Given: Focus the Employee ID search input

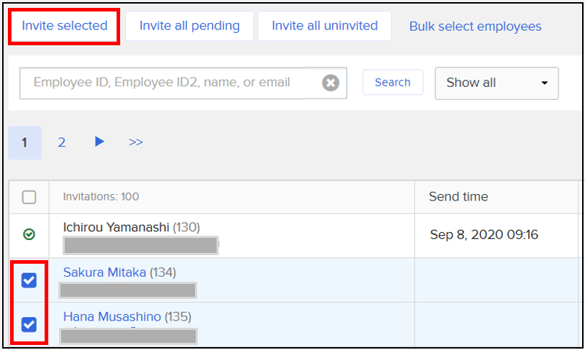Looking at the screenshot, I should click(162, 83).
